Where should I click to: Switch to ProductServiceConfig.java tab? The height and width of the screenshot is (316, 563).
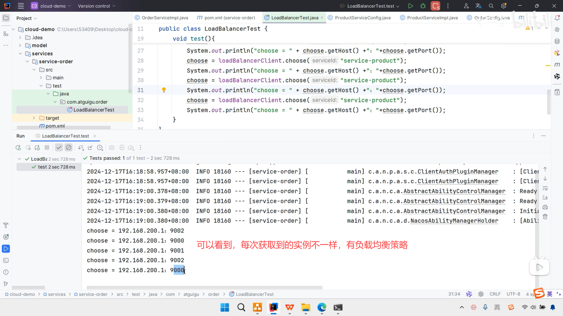point(362,18)
